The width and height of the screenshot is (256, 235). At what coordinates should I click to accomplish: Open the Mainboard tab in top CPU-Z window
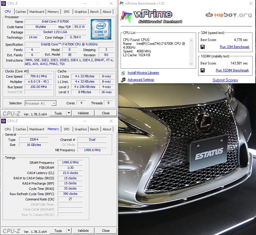click(37, 12)
